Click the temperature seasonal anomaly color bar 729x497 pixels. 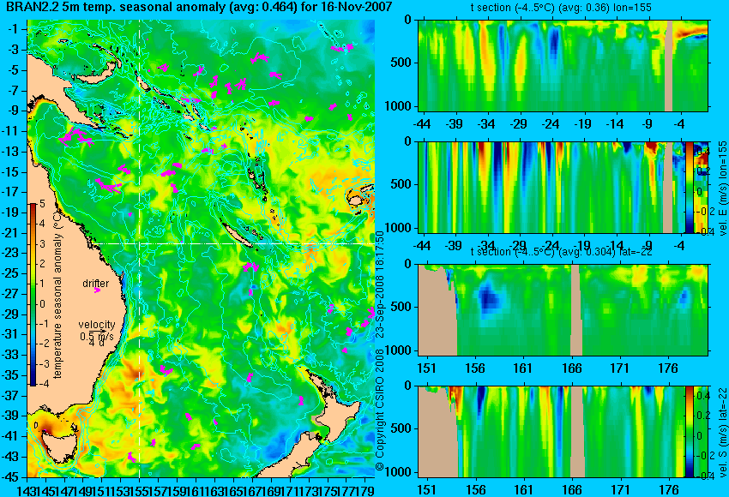33,295
